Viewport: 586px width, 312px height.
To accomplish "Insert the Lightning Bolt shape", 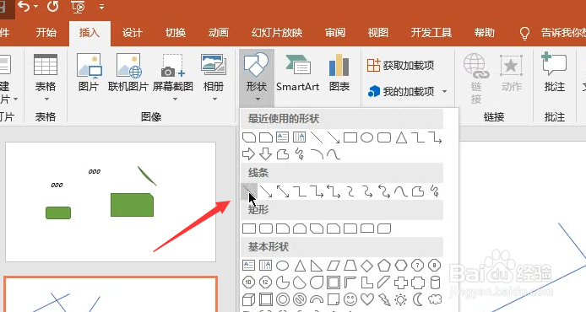I will (x=384, y=299).
